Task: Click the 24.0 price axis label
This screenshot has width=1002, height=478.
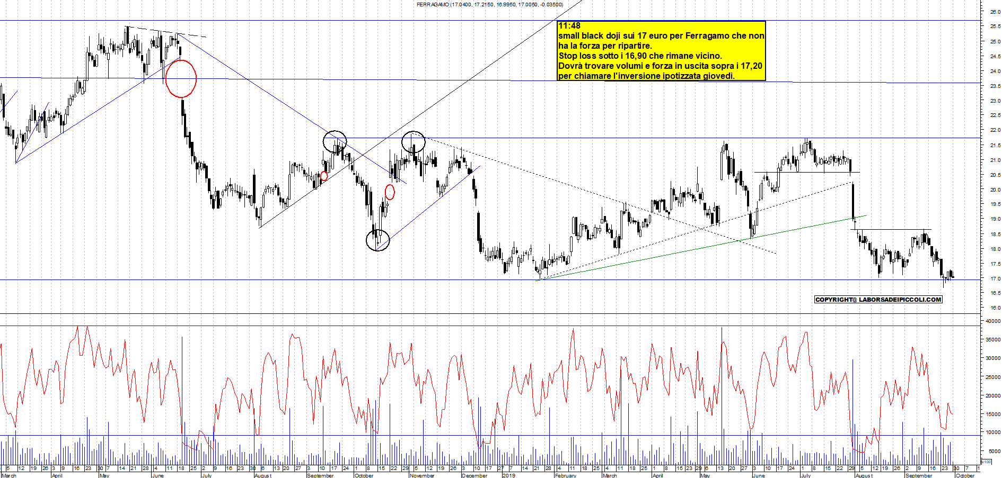Action: (x=995, y=71)
